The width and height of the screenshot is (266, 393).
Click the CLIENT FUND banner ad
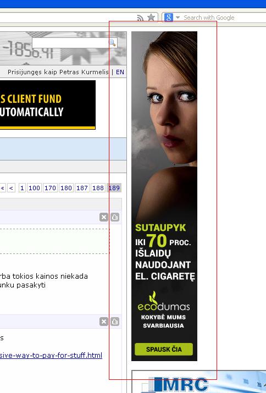(x=48, y=105)
